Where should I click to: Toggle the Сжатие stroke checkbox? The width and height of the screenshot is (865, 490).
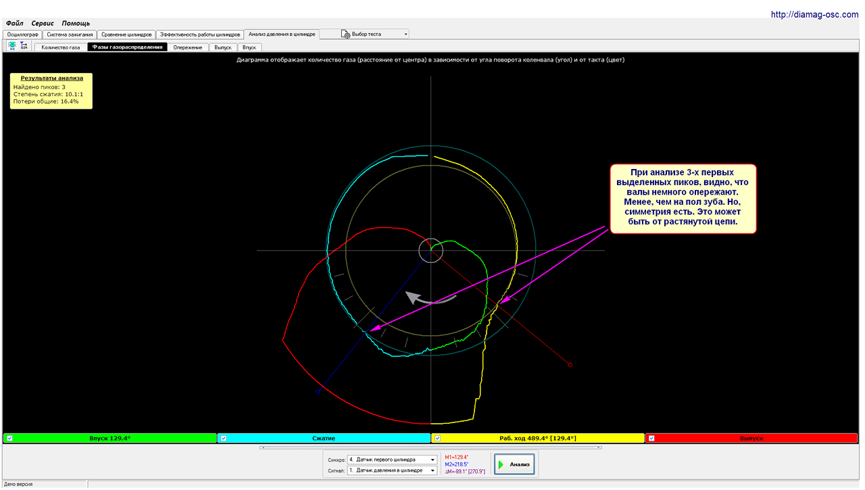[x=224, y=438]
